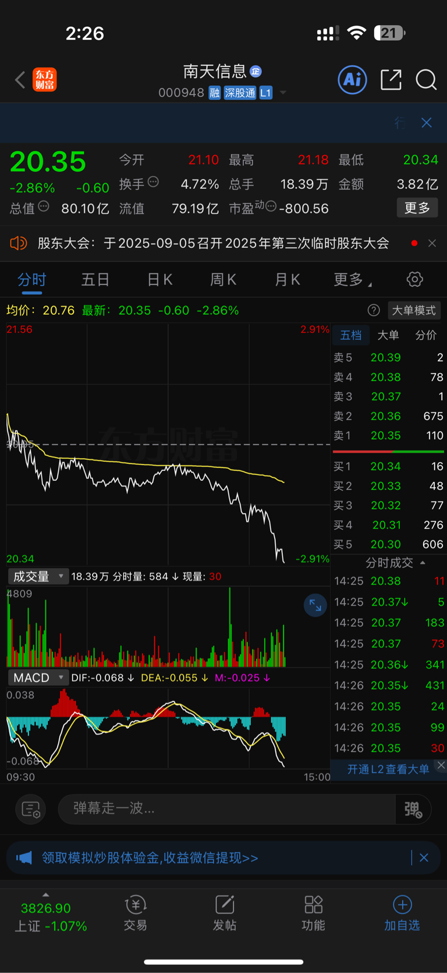447x973 pixels.
Task: Switch to 五日 chart tab
Action: (95, 280)
